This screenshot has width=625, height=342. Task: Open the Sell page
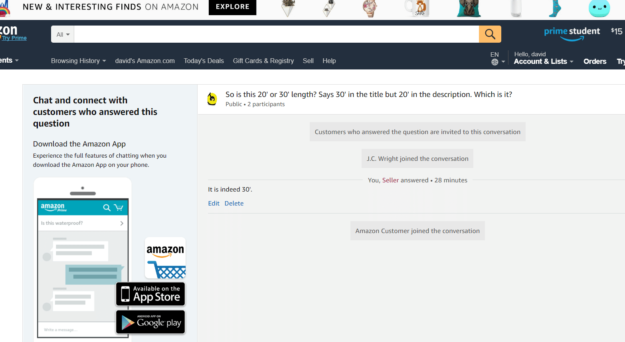[308, 61]
